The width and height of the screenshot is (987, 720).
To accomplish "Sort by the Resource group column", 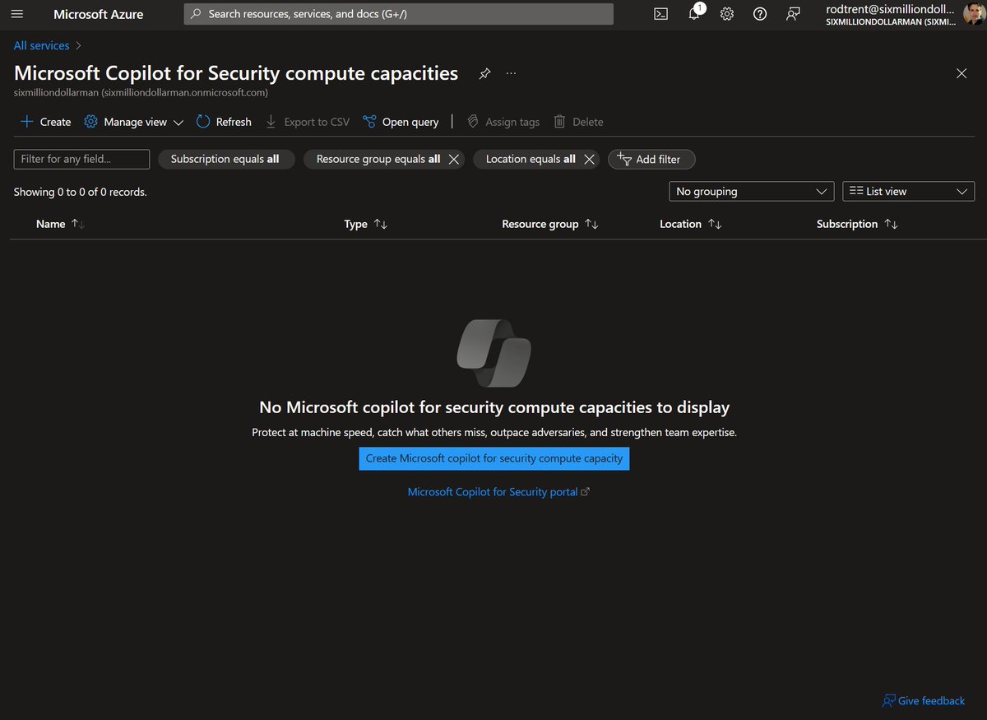I will point(550,224).
